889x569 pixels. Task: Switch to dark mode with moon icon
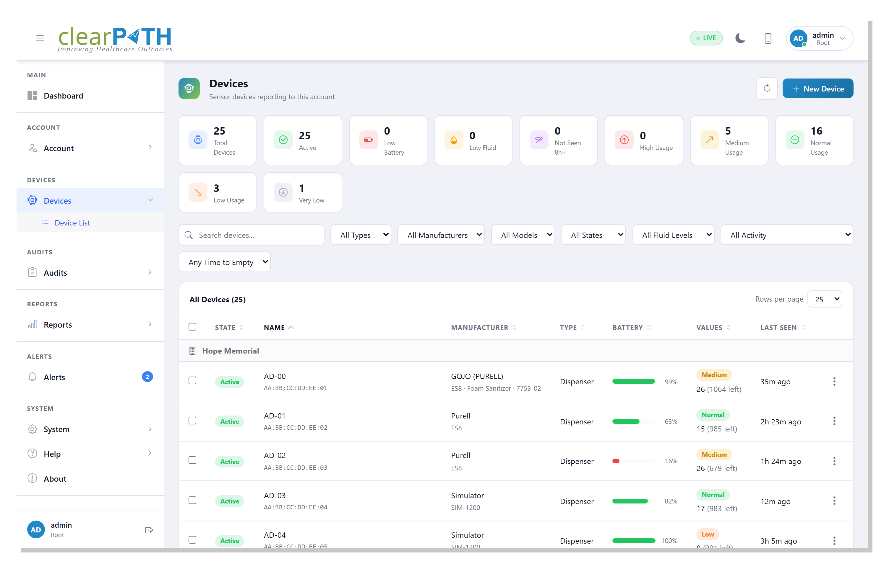coord(740,38)
